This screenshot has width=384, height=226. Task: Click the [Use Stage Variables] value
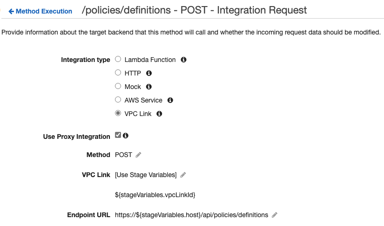point(146,175)
